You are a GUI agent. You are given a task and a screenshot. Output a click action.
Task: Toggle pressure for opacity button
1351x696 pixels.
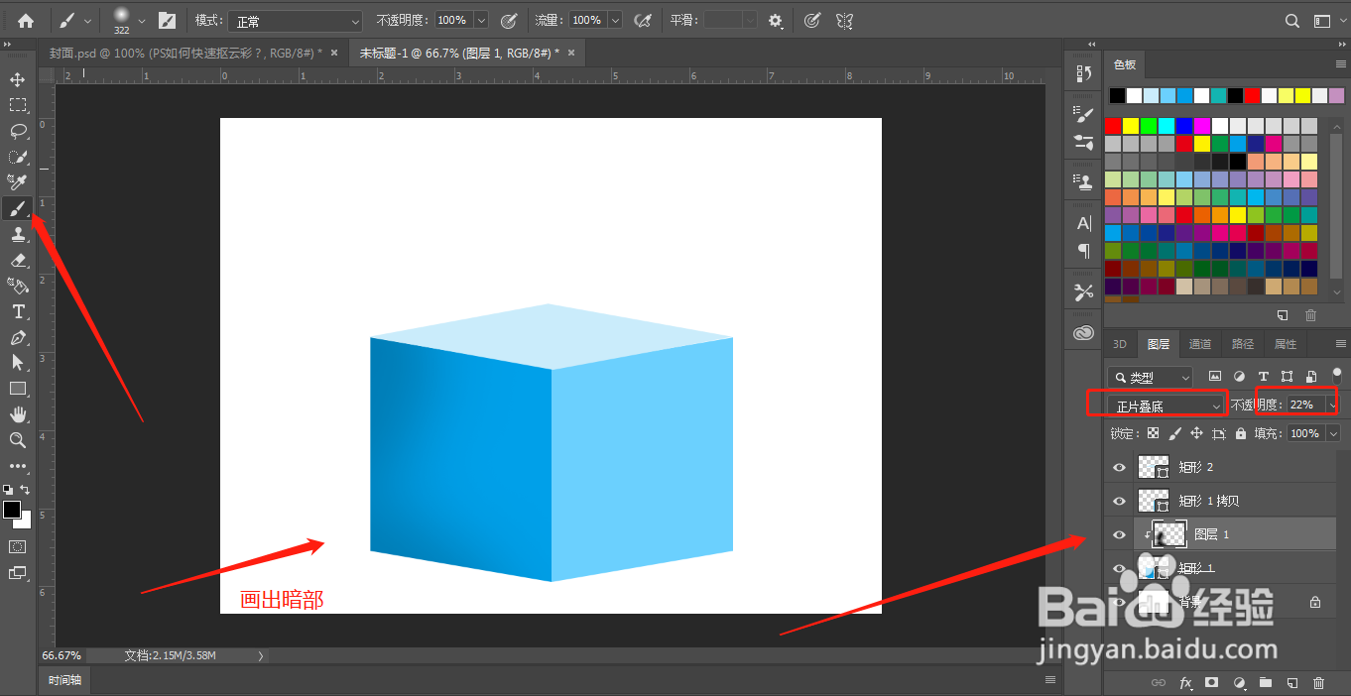click(x=509, y=20)
